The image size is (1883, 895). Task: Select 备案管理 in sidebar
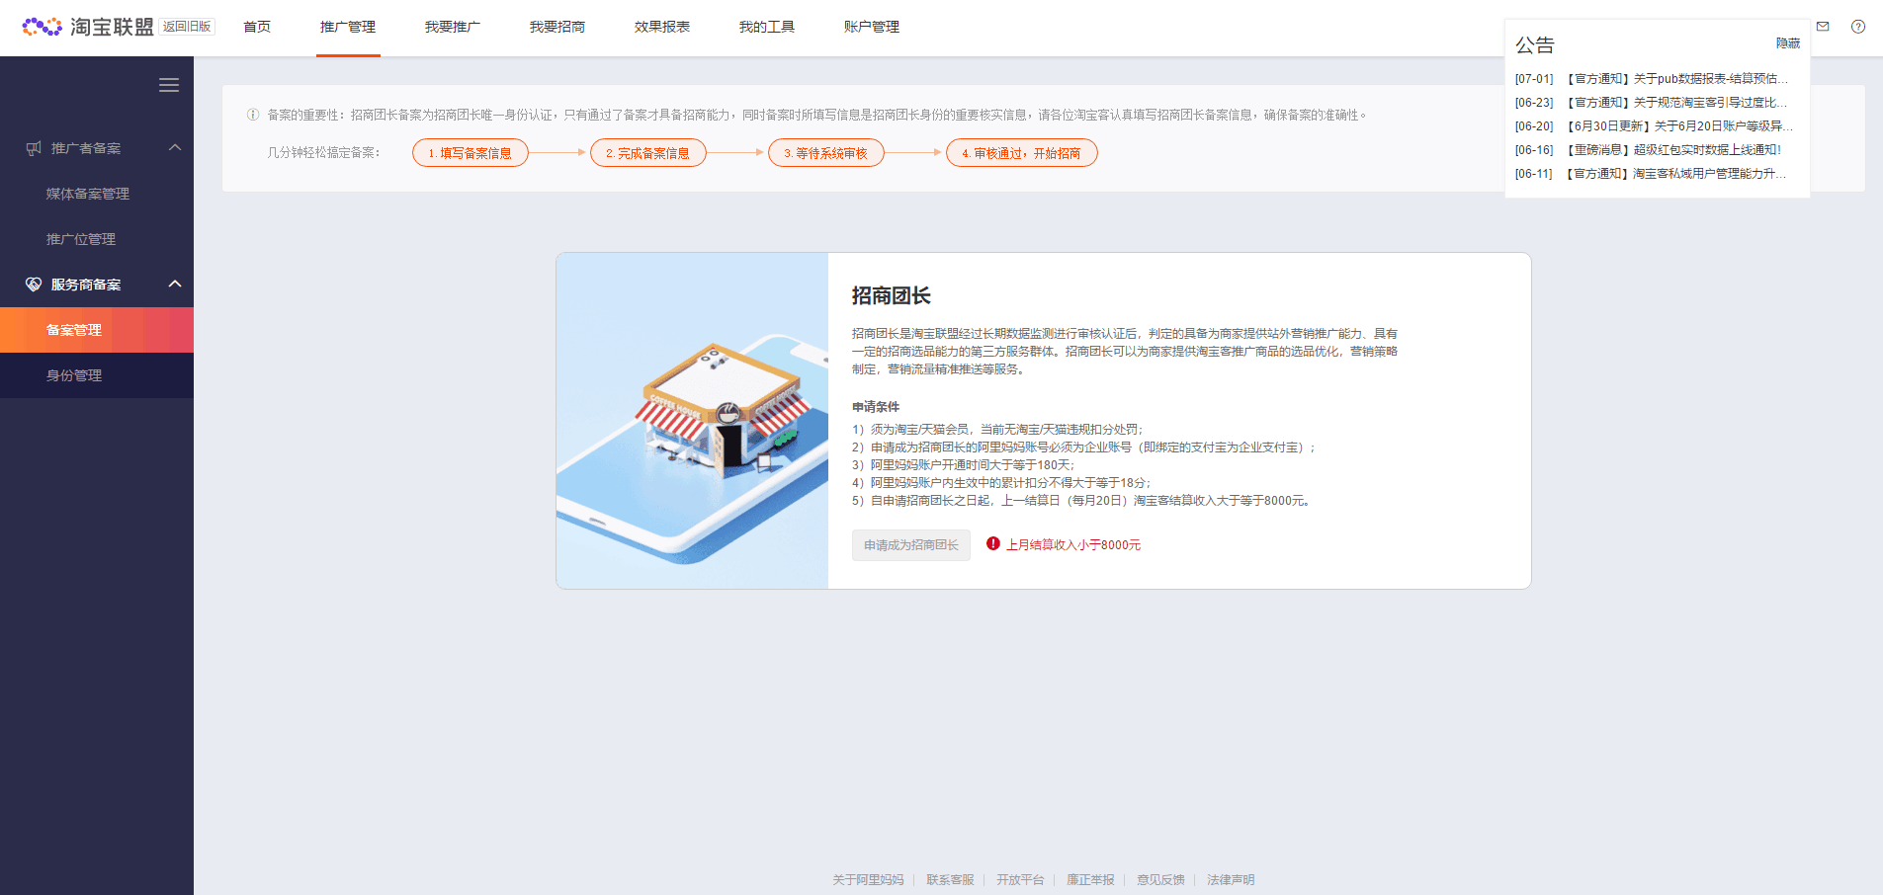(x=97, y=330)
